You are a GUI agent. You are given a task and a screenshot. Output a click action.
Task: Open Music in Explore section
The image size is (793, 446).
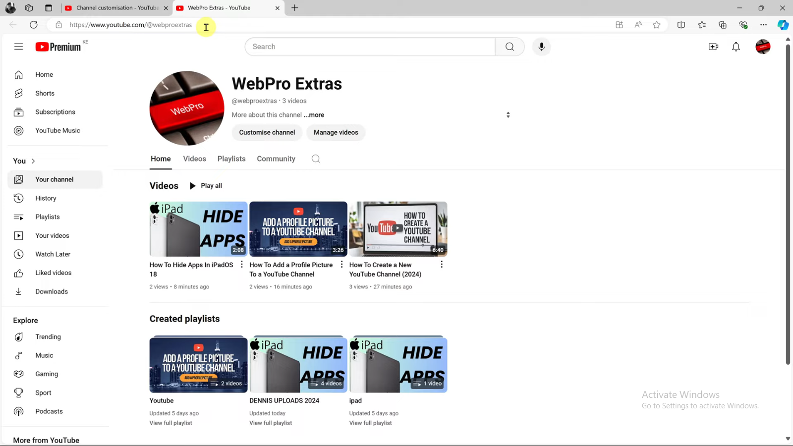coord(55,355)
